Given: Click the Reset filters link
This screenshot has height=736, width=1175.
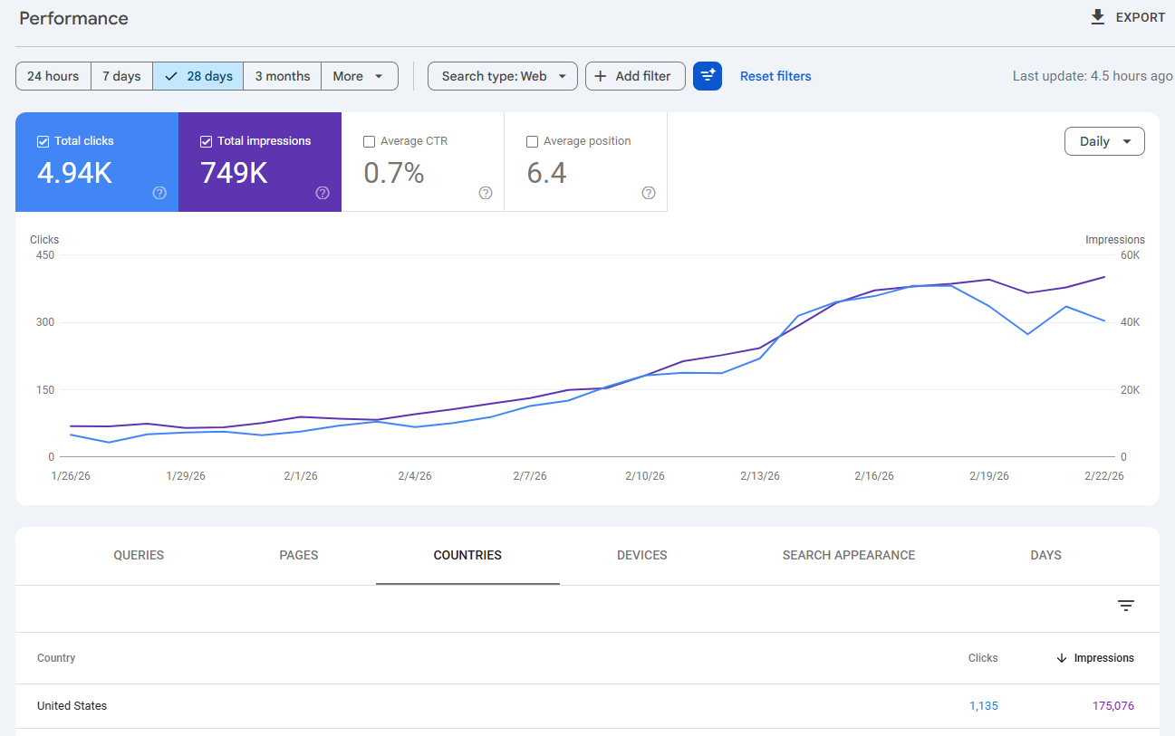Looking at the screenshot, I should point(775,76).
